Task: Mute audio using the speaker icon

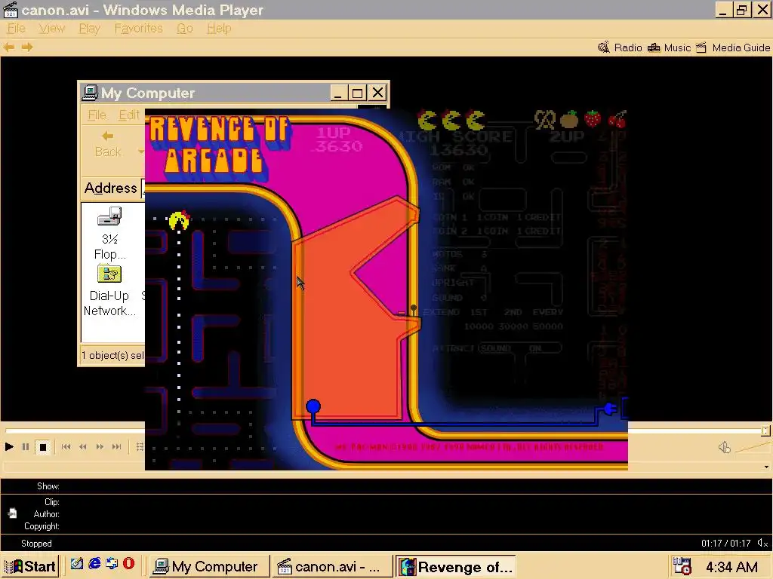Action: pos(724,447)
